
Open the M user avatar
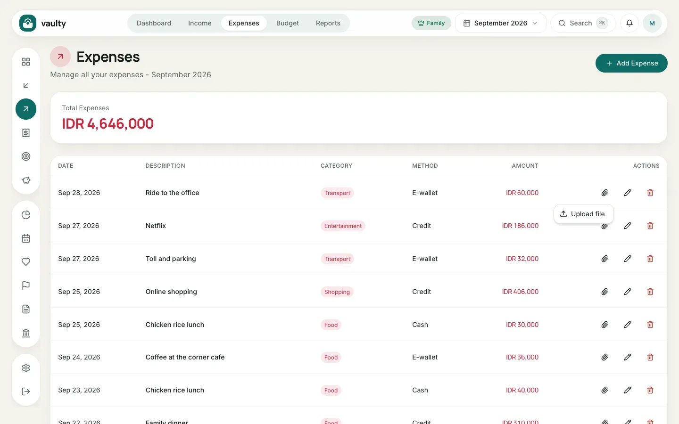click(x=652, y=23)
